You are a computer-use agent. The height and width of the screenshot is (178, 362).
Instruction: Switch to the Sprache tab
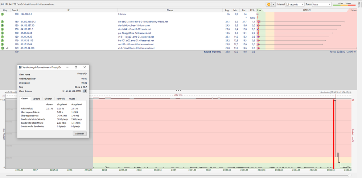tap(37, 99)
